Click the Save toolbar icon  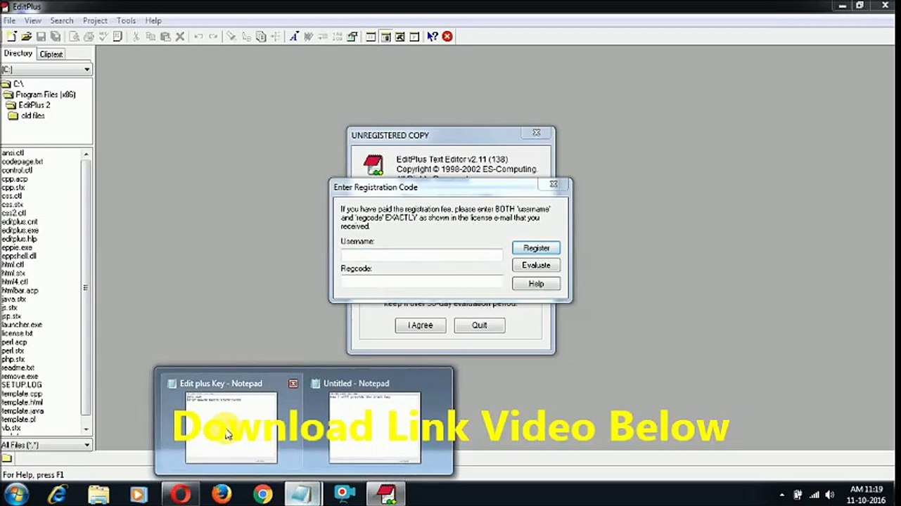[41, 37]
